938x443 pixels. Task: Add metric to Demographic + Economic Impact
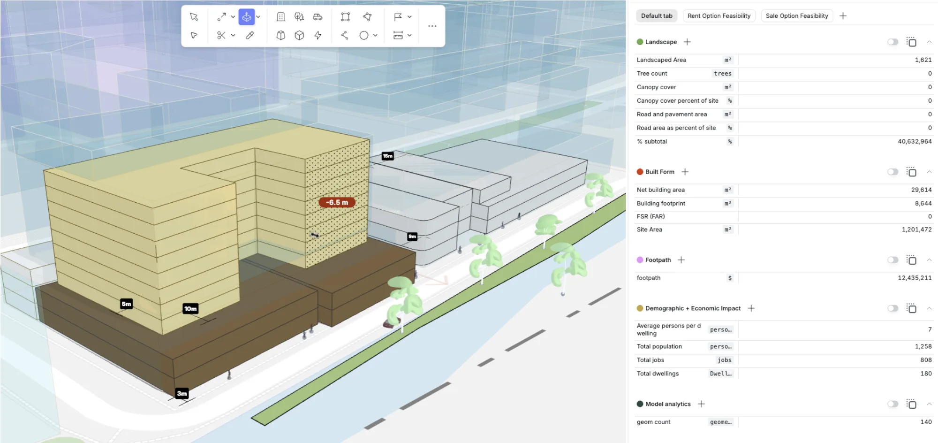tap(751, 308)
